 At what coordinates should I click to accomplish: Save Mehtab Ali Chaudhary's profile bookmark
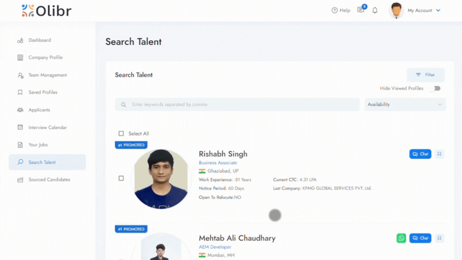[x=440, y=238]
